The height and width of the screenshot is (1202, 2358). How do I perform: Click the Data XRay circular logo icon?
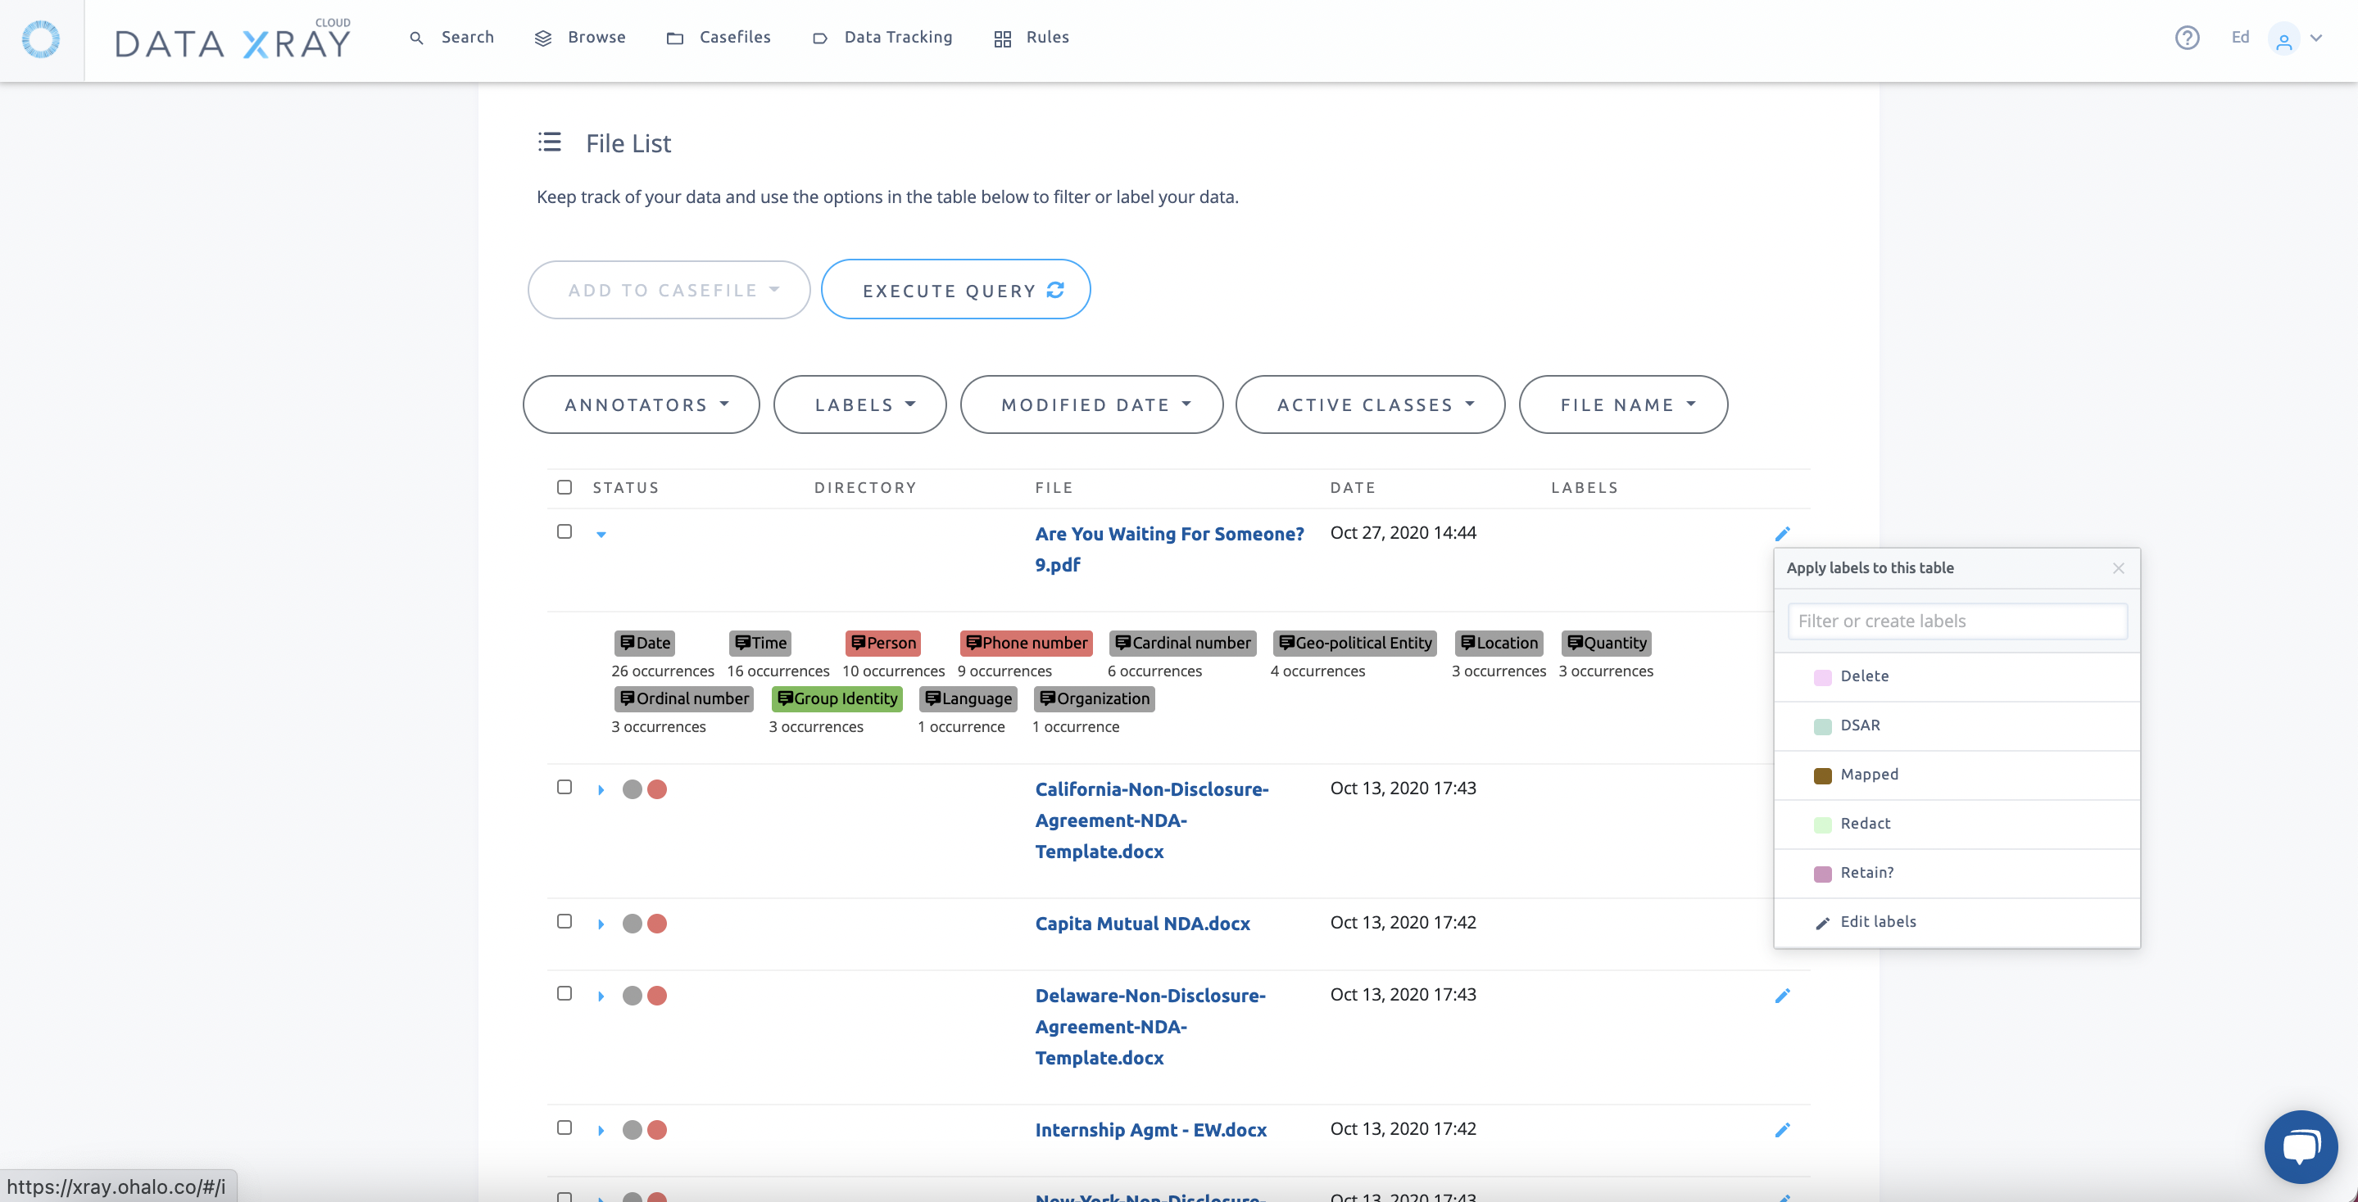tap(41, 39)
